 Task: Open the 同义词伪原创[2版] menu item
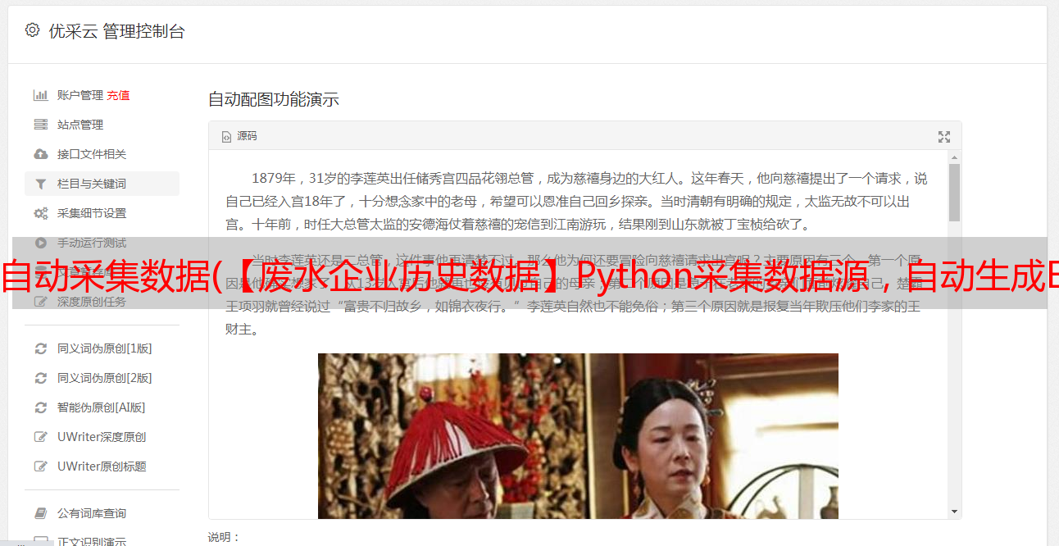(x=105, y=378)
